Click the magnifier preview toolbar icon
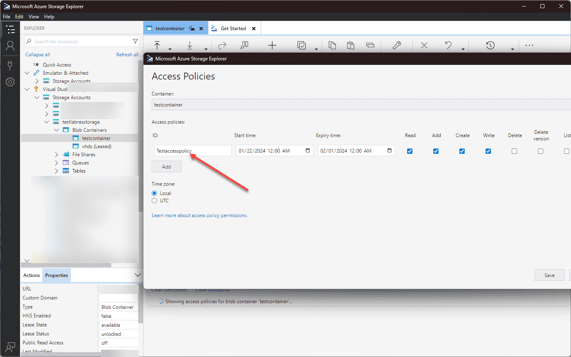Screen dimensions: 571x357 (x=244, y=45)
